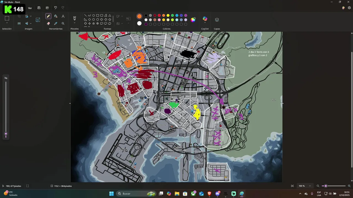Screen dimensions: 353x198
Task: Click the Buscar taskbar search box
Action: click(137, 194)
